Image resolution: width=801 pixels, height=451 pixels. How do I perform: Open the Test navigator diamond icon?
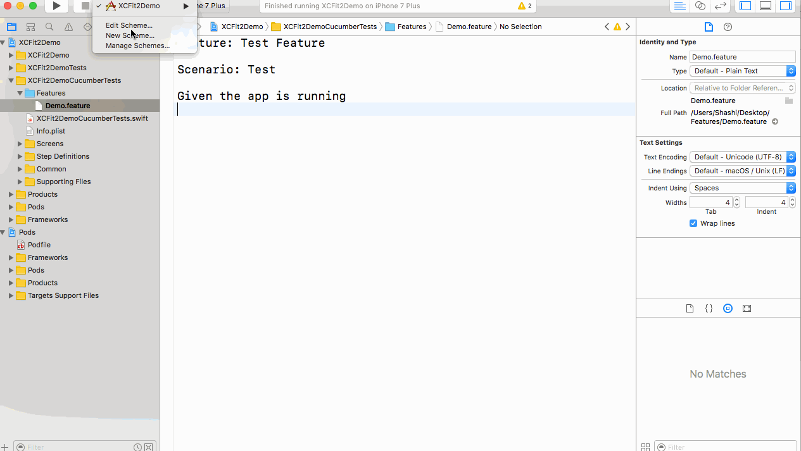[x=87, y=27]
